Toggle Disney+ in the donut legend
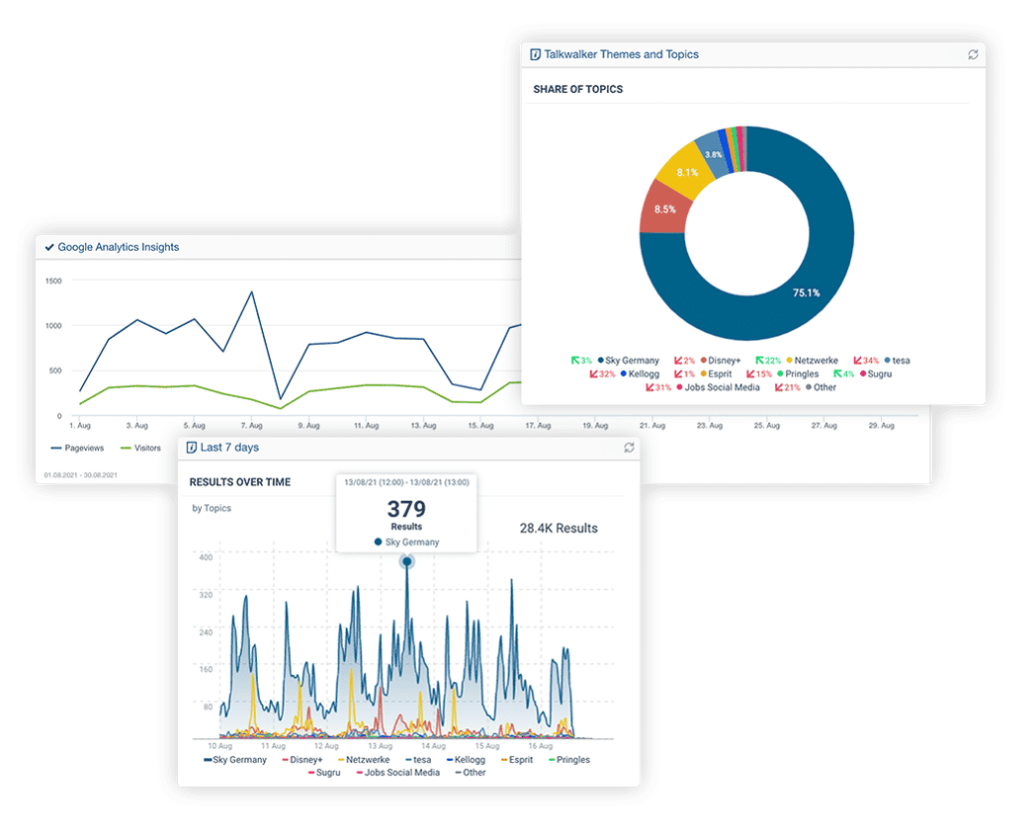The image size is (1036, 832). [x=721, y=361]
